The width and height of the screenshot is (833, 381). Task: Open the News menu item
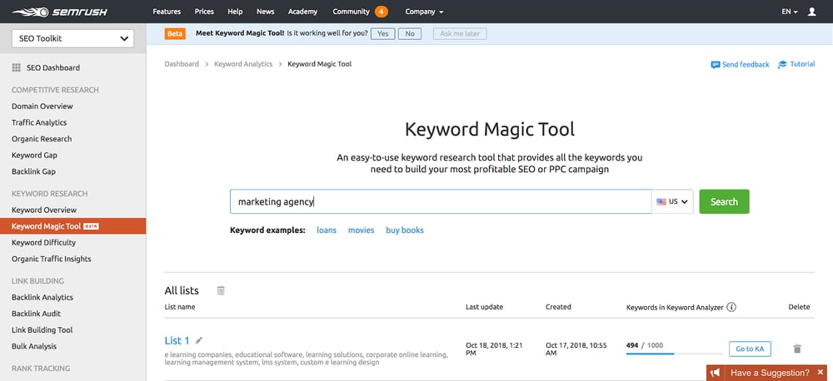265,12
